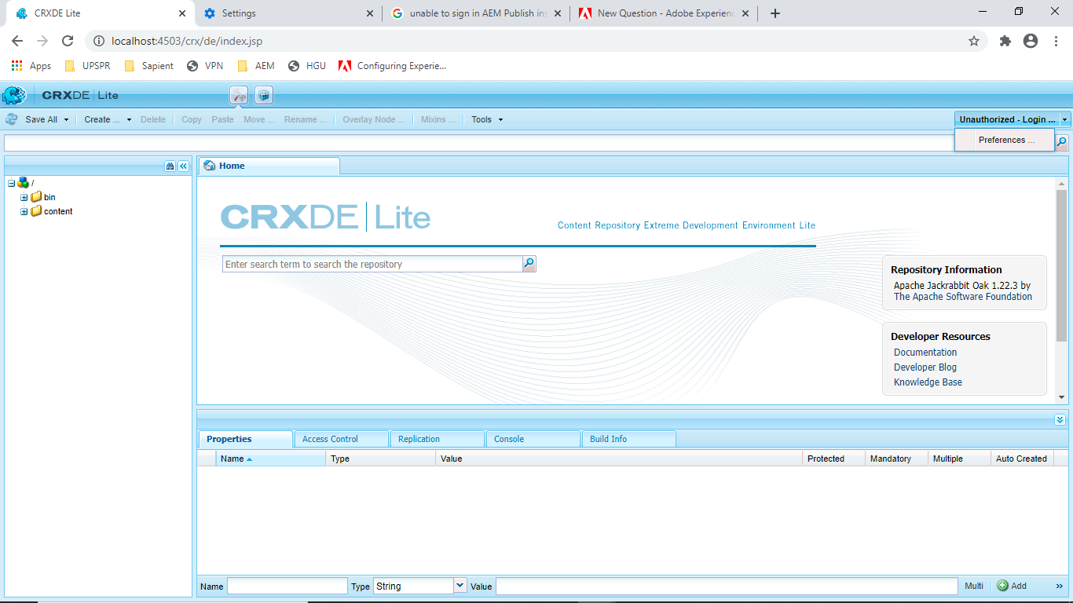
Task: Bookmark the page using the star icon
Action: (x=973, y=41)
